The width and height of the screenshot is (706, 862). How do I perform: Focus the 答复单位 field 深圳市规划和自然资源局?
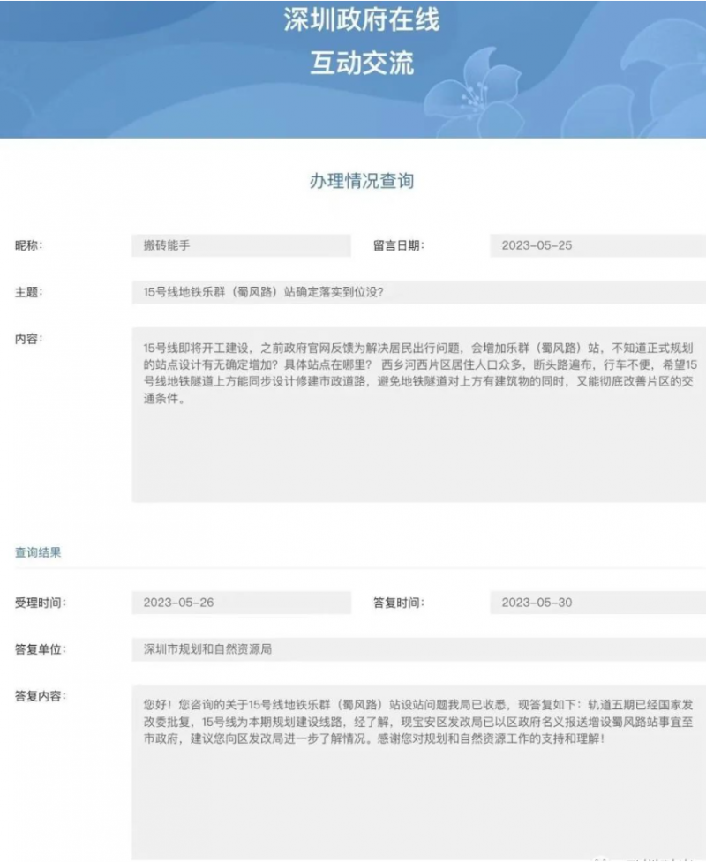pyautogui.click(x=418, y=649)
